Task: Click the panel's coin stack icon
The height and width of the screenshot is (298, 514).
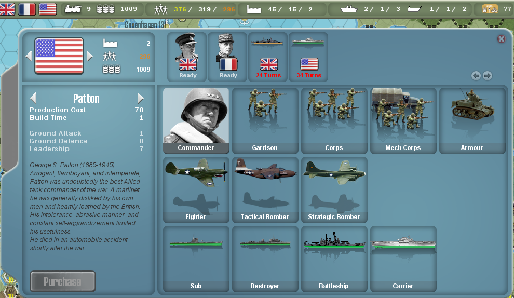Action: [111, 69]
